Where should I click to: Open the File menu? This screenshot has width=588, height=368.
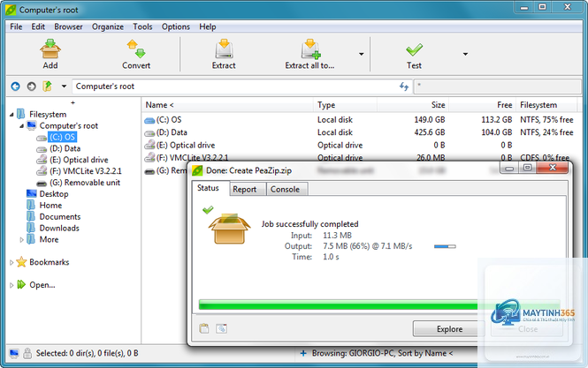coord(16,27)
